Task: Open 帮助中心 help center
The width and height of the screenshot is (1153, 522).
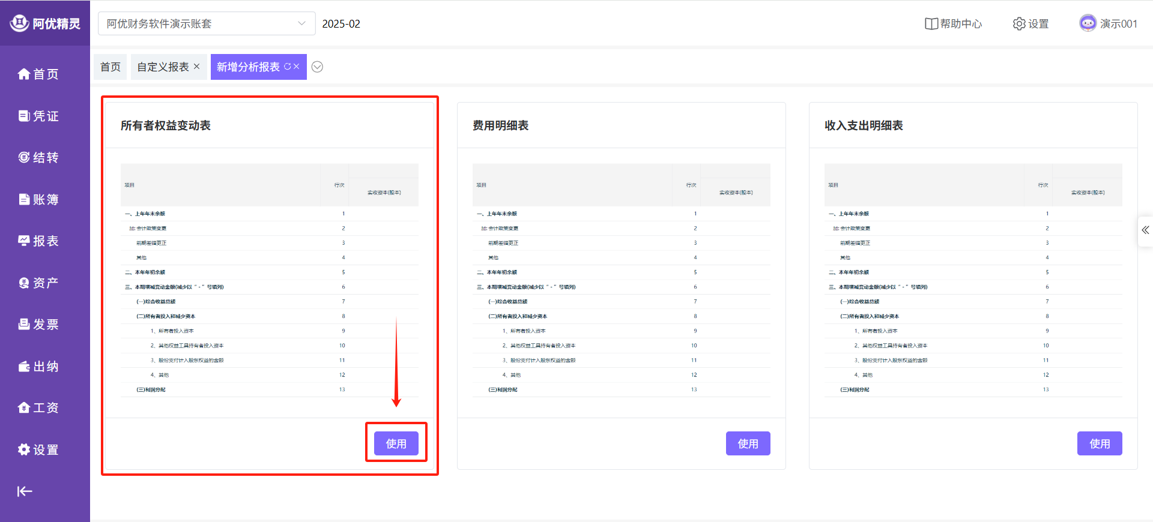Action: [x=953, y=24]
